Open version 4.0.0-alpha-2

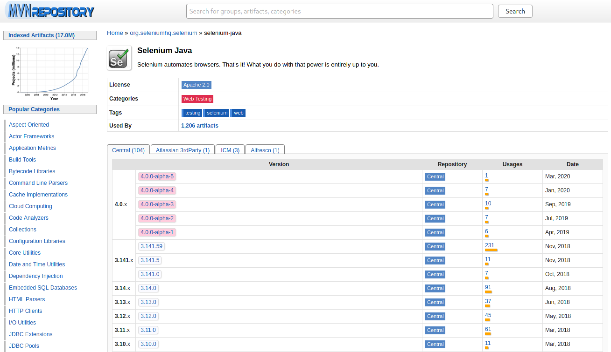157,218
